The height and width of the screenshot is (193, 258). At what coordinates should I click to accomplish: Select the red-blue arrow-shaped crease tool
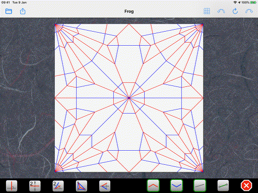[x=105, y=185]
